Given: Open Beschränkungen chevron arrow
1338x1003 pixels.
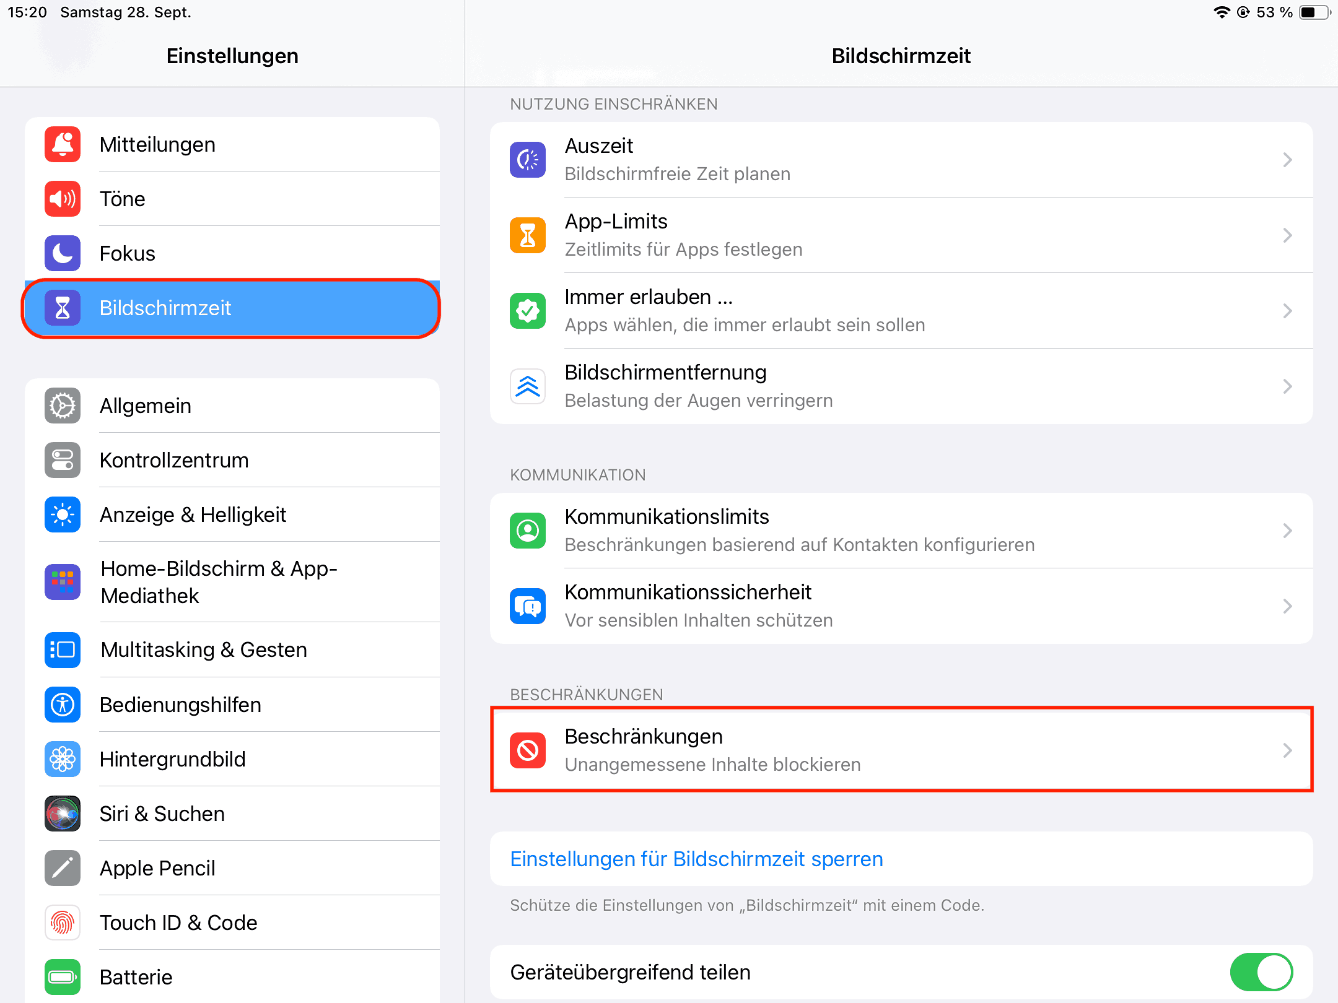Looking at the screenshot, I should 1288,750.
